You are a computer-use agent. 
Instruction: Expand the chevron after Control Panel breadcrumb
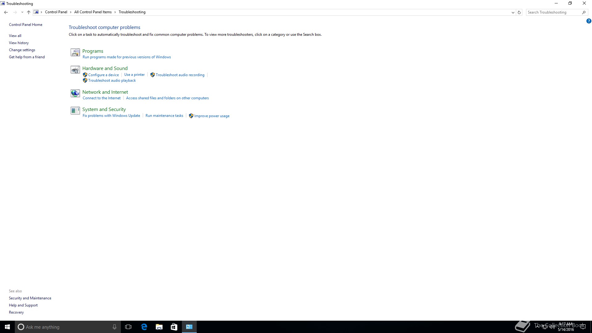[71, 12]
